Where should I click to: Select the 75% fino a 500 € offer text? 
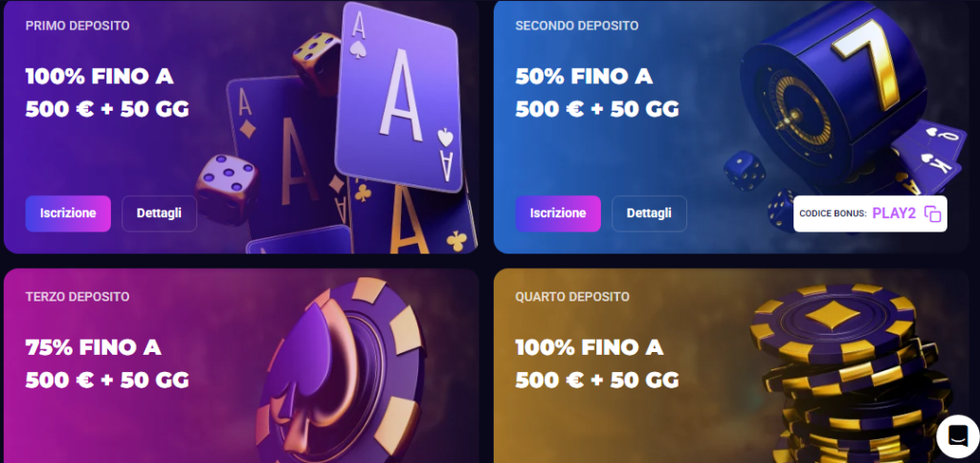[107, 363]
